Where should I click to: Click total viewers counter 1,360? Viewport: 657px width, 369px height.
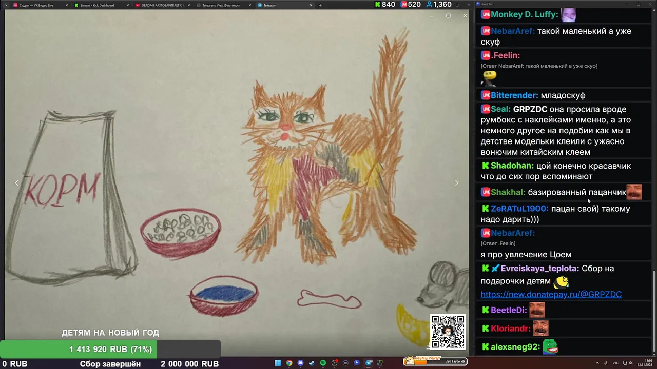tap(438, 4)
